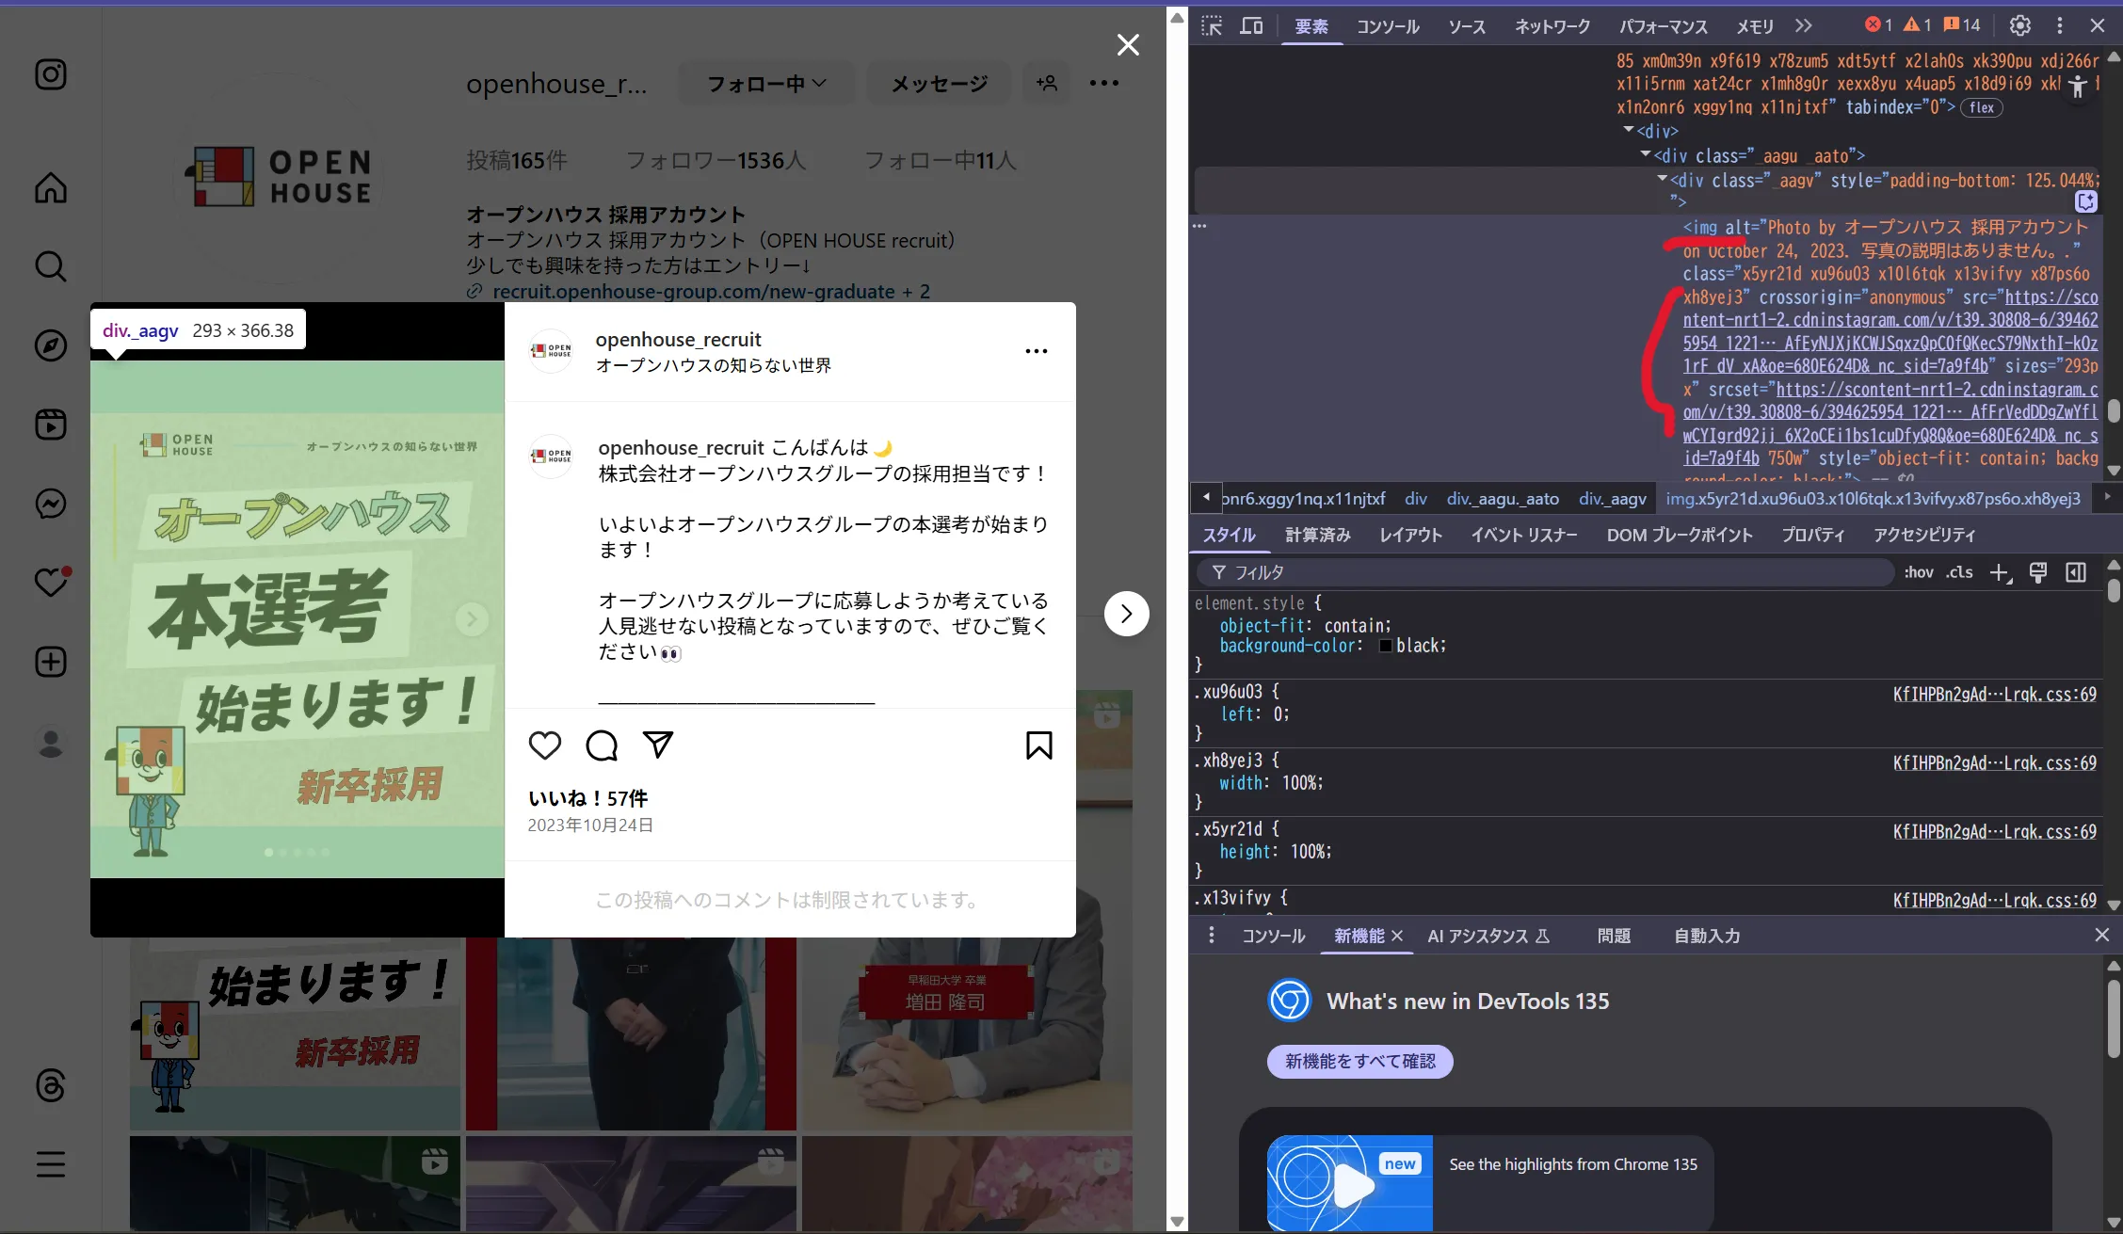Open Instagram home from the logo icon

(51, 74)
